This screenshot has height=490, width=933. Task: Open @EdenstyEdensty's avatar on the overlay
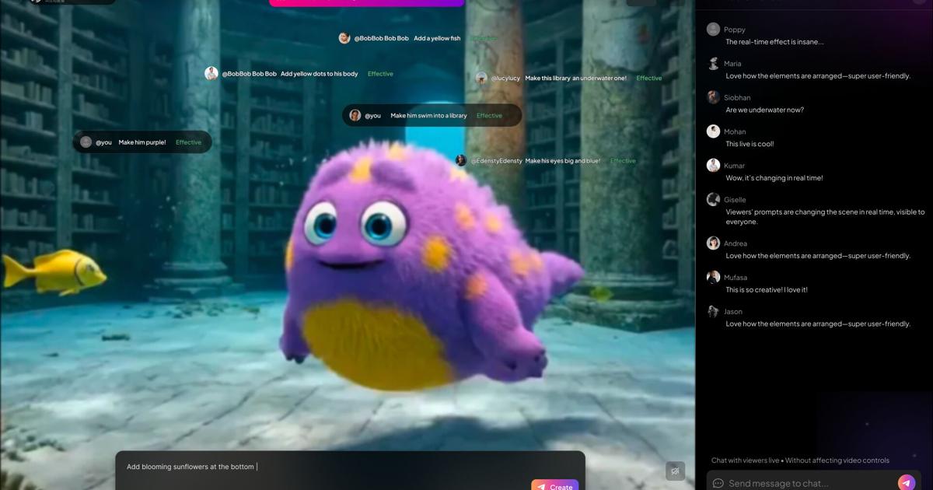[x=461, y=160]
